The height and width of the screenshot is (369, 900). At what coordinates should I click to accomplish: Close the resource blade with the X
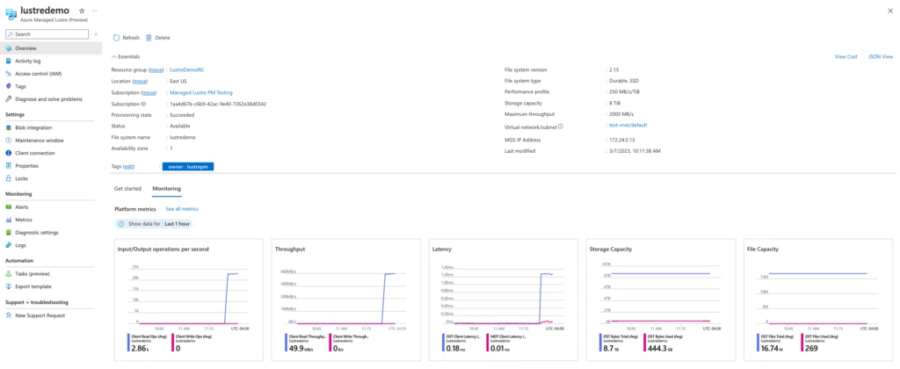[x=889, y=11]
